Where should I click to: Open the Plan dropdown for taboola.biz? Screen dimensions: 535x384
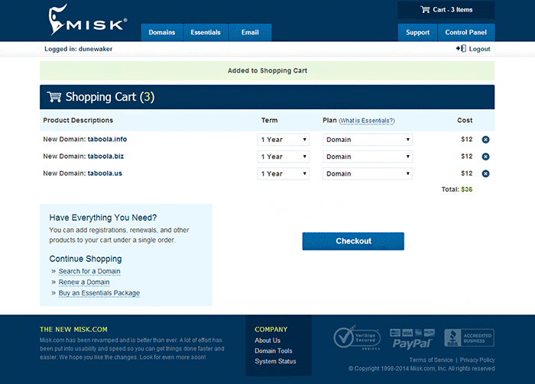368,157
